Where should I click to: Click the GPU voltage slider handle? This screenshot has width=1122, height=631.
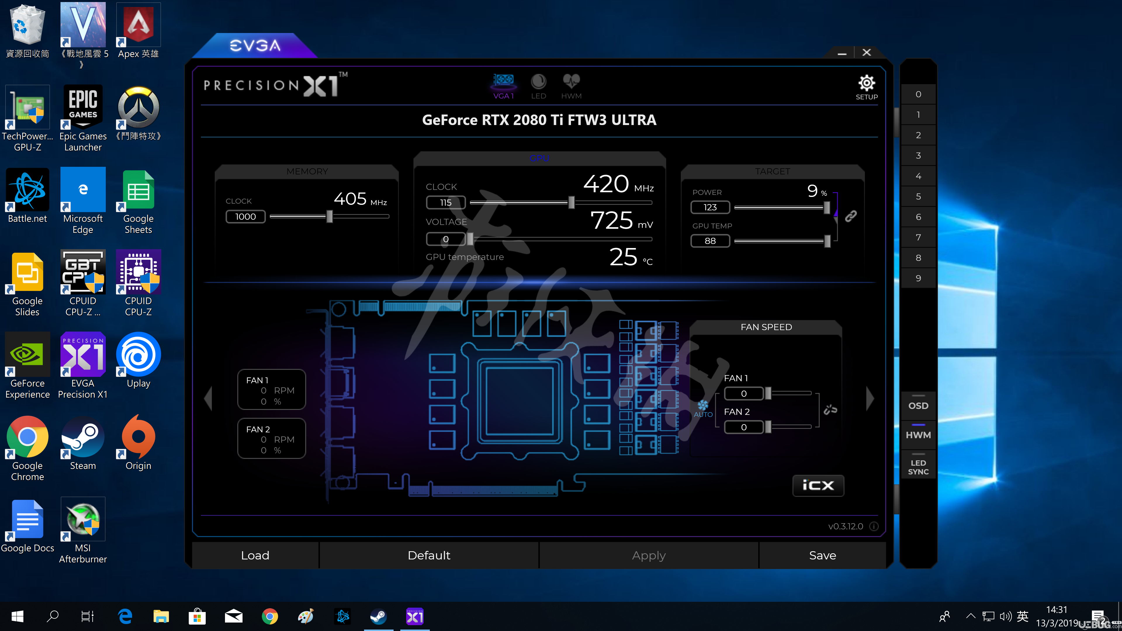point(470,239)
